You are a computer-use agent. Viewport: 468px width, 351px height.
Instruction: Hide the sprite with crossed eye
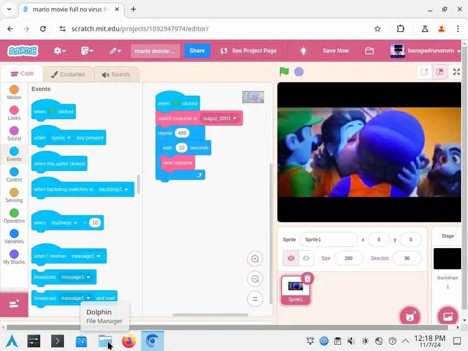coord(306,258)
